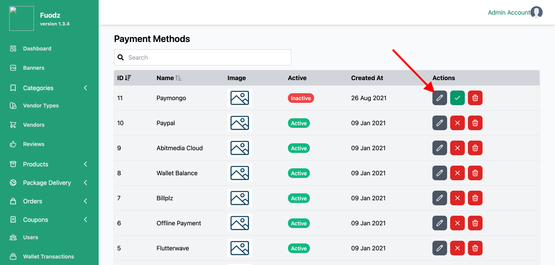
Task: Expand the Orders menu chevron
Action: point(85,201)
